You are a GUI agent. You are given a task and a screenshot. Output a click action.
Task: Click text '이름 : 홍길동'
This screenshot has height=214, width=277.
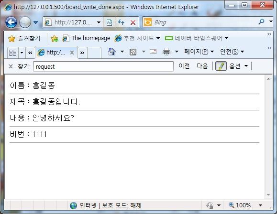pos(33,86)
